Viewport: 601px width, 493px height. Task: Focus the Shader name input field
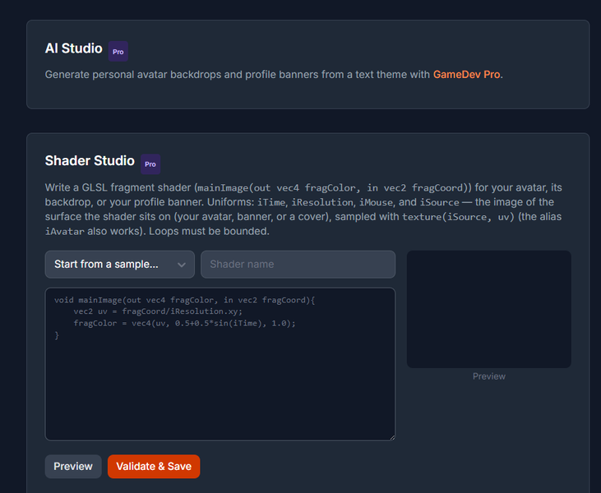pos(298,265)
